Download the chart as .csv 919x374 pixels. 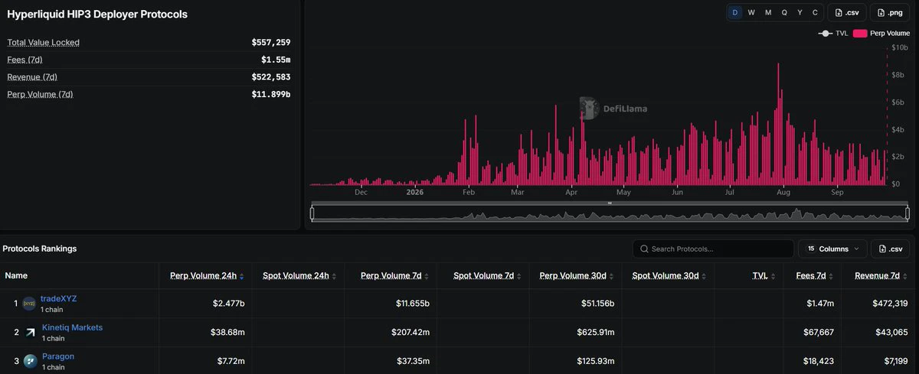[x=848, y=12]
